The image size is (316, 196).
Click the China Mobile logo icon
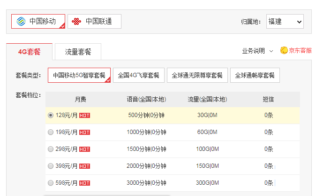[x=21, y=21]
